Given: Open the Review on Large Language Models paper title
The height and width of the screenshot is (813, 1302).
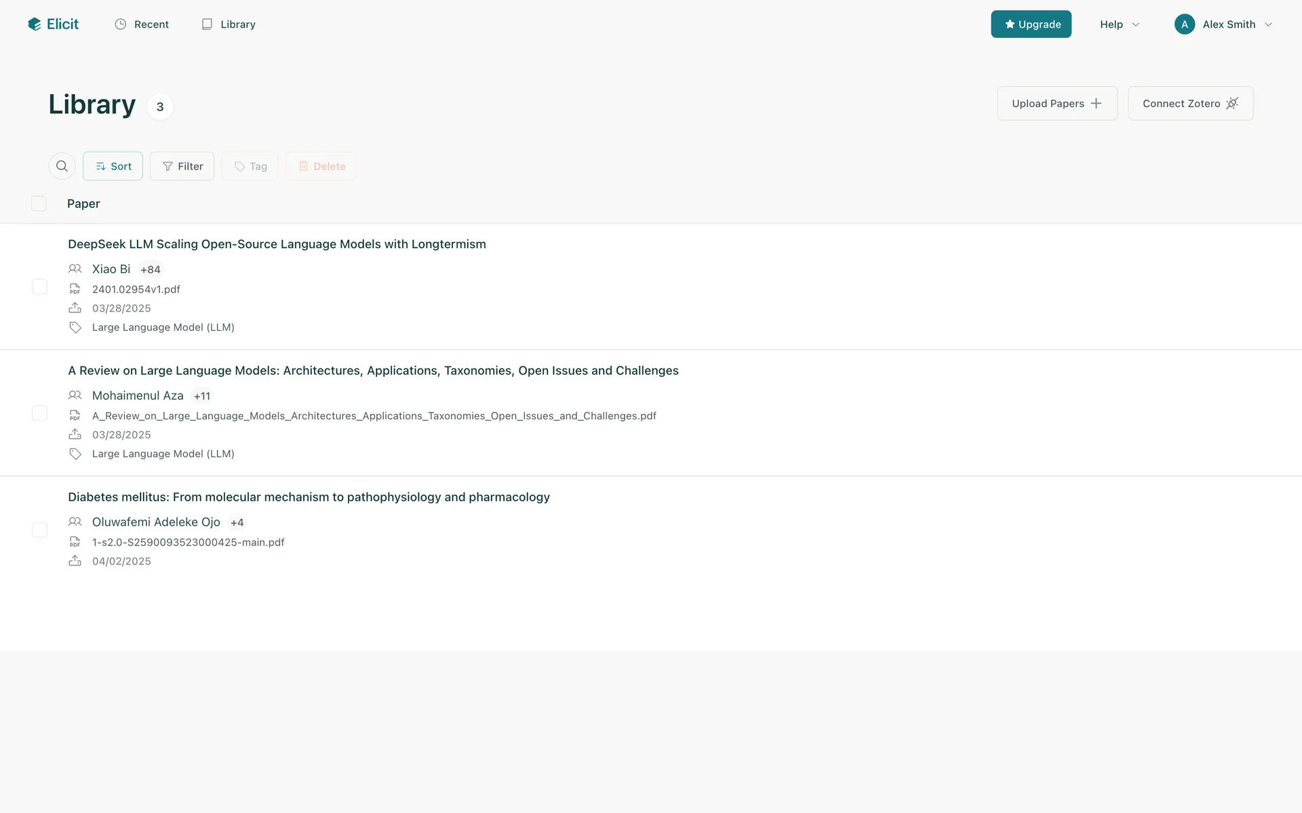Looking at the screenshot, I should [373, 371].
